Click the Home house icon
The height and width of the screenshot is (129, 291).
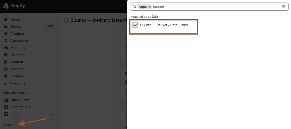[6, 19]
